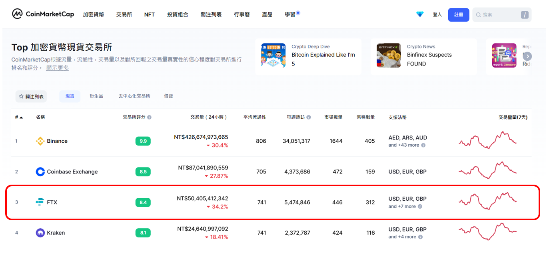Click the FTX logo icon
The width and height of the screenshot is (547, 253).
40,202
